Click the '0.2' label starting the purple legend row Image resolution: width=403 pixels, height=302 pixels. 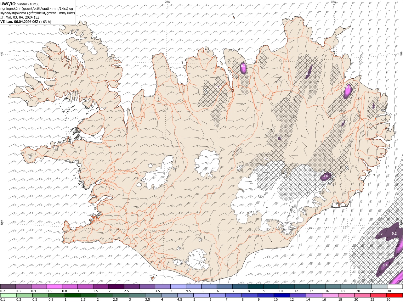pyautogui.click(x=3, y=291)
